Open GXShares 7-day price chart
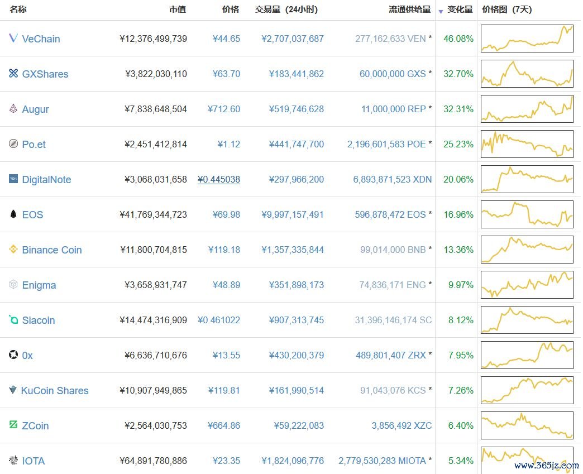583x474 pixels. tap(527, 74)
